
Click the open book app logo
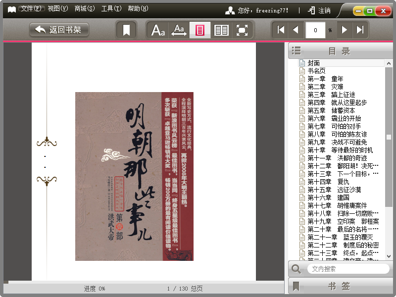pos(11,9)
